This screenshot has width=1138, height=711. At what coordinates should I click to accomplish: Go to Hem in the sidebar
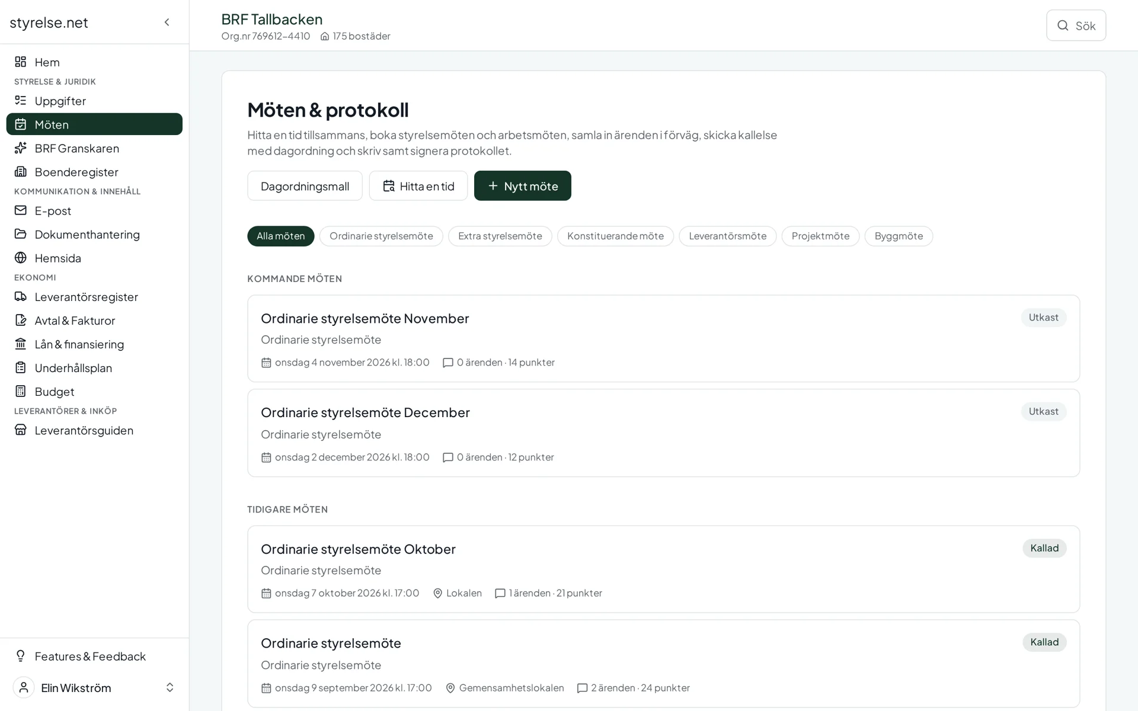point(94,62)
